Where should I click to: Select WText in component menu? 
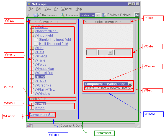(x=40, y=52)
